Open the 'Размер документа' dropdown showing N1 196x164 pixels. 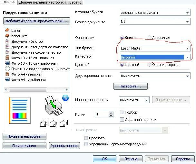155,22
